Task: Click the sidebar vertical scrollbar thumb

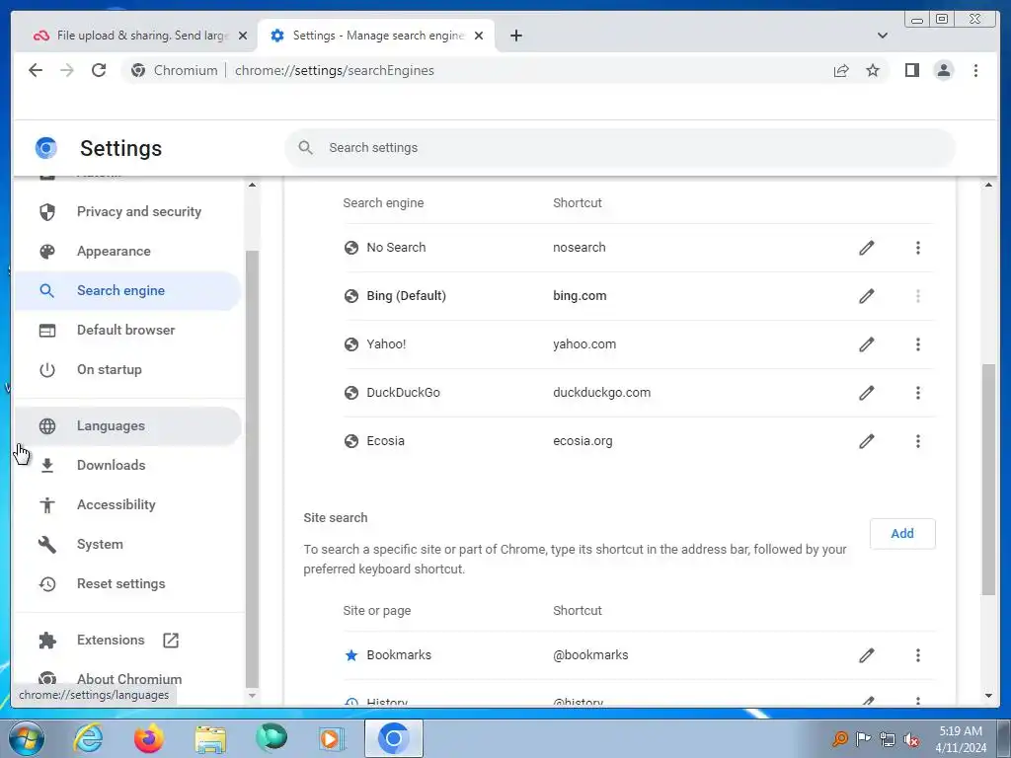Action: pyautogui.click(x=252, y=469)
